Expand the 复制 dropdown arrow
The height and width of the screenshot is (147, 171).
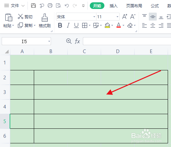pyautogui.click(x=34, y=26)
